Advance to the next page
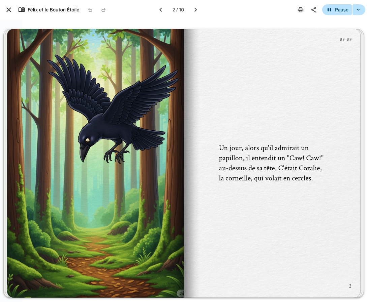 click(195, 10)
